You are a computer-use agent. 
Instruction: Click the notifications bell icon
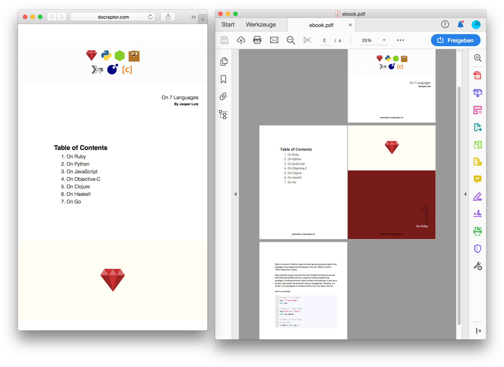point(460,25)
